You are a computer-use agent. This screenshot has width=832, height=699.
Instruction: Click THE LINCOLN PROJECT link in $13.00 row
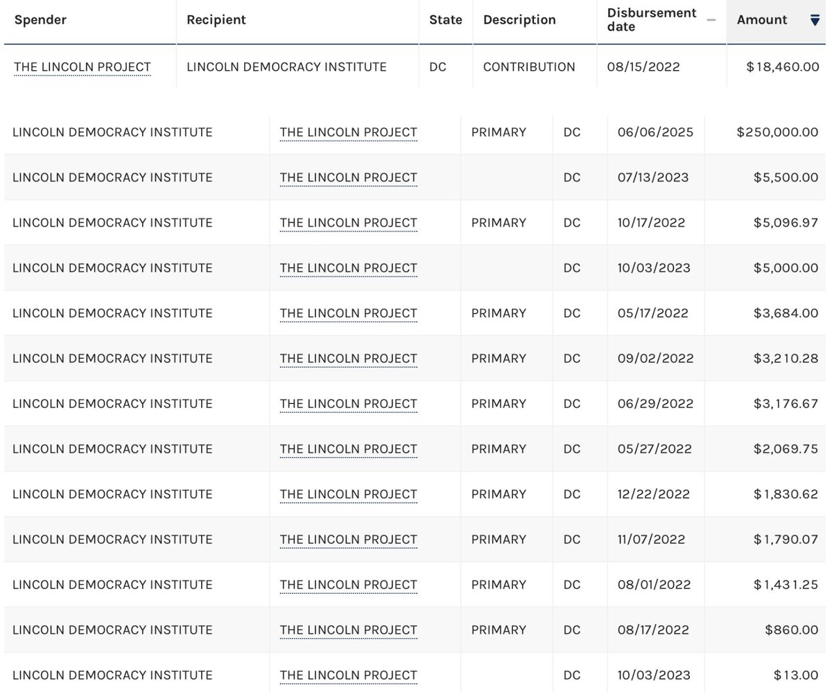[x=348, y=675]
